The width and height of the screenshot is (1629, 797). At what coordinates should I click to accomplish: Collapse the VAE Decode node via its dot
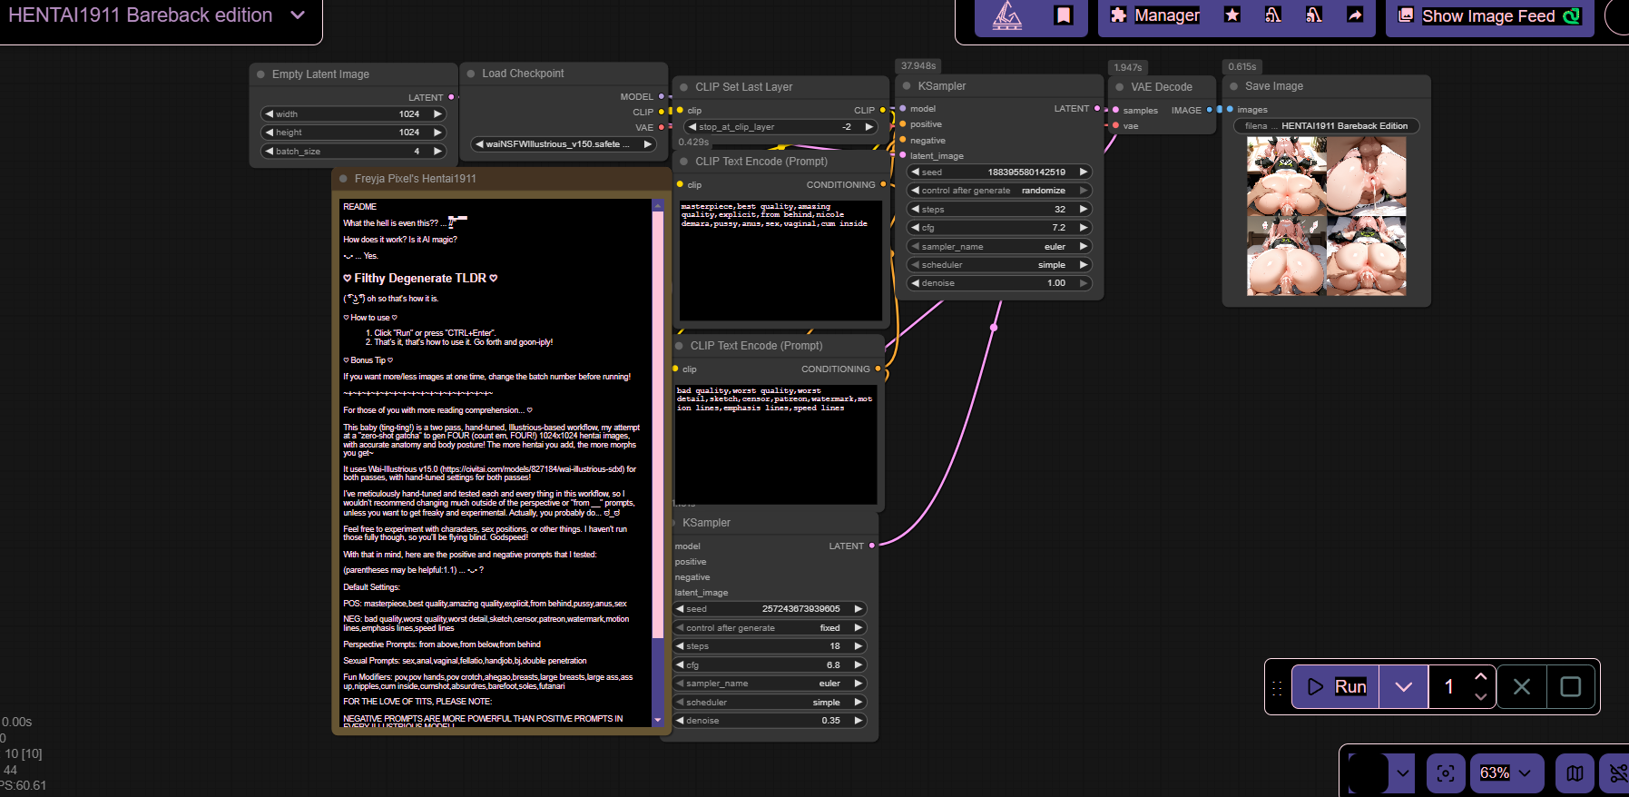point(1120,87)
